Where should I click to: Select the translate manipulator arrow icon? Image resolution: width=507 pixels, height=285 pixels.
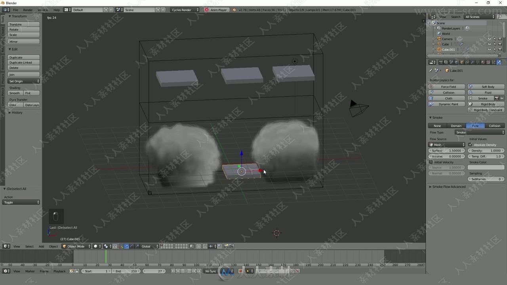[127, 246]
